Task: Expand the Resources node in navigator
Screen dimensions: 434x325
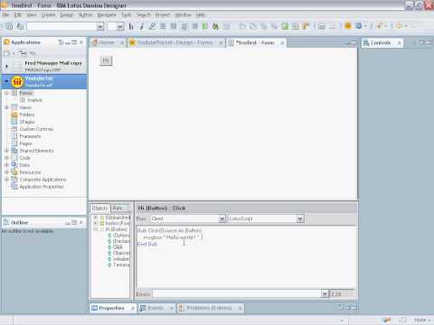Action: coord(6,172)
